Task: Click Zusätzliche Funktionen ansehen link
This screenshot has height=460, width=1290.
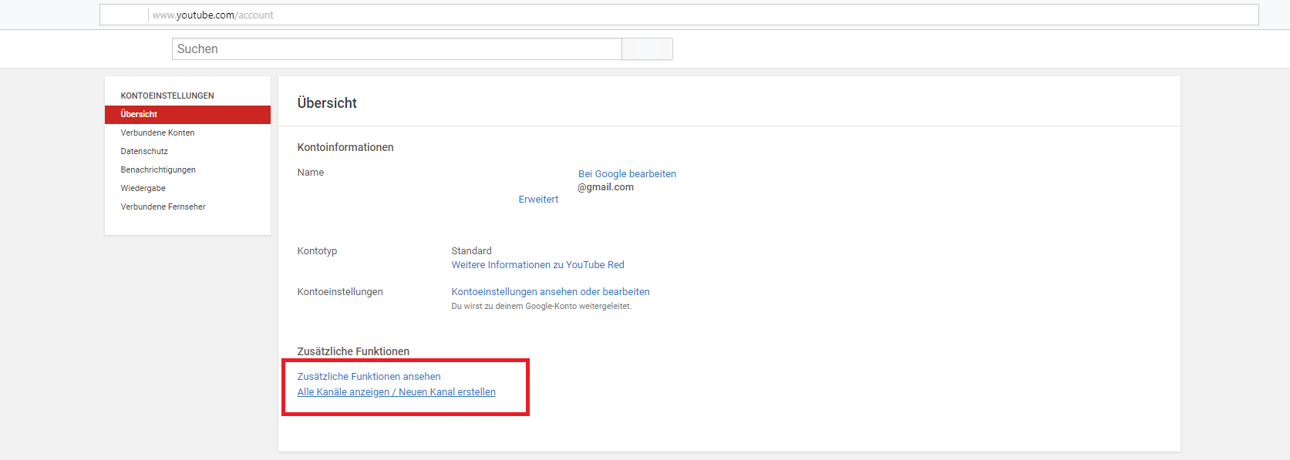Action: tap(369, 376)
